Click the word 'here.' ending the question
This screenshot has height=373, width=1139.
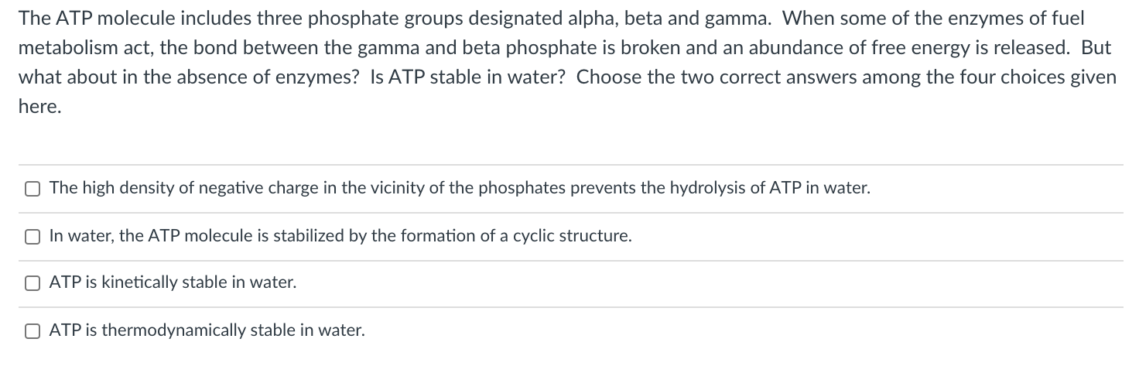tap(39, 107)
